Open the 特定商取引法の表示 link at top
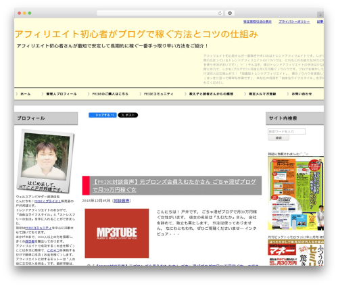This screenshot has height=286, width=338. 258,22
